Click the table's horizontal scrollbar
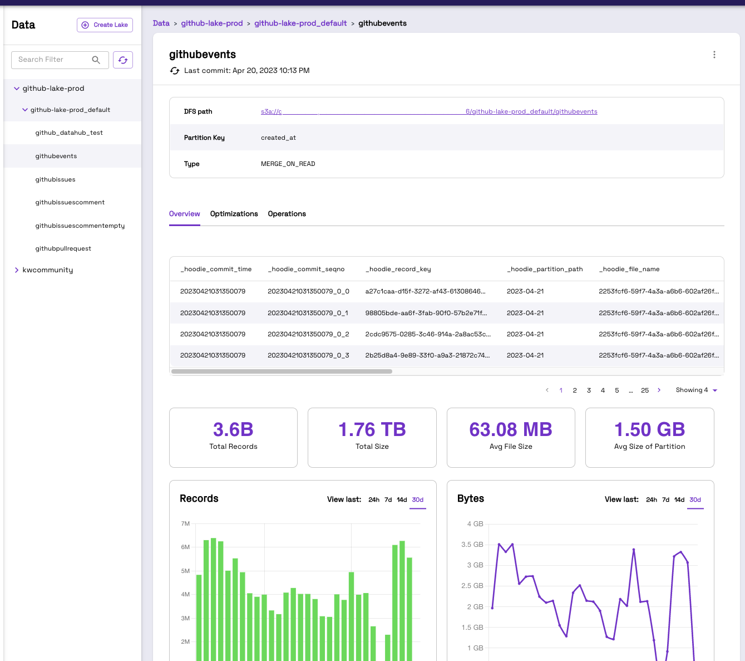The height and width of the screenshot is (661, 745). pos(282,371)
